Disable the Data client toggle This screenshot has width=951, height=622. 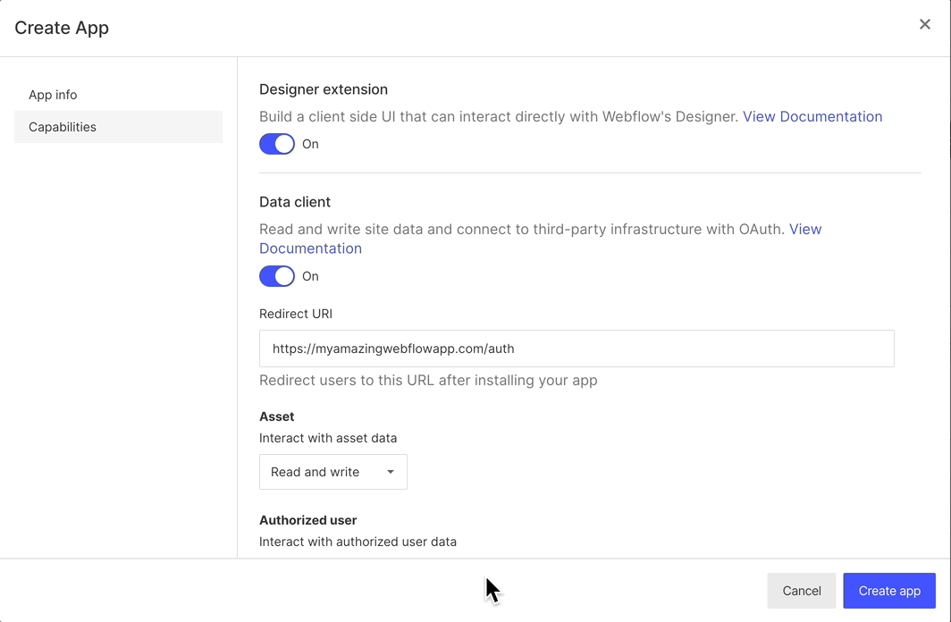pos(276,275)
